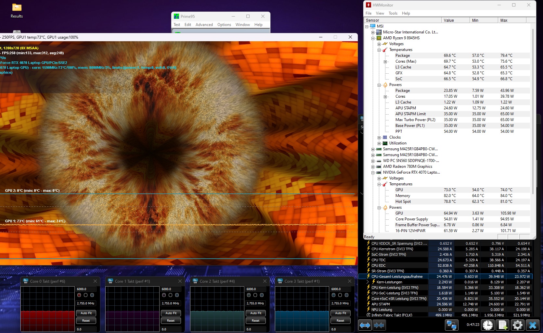The image size is (543, 333).
Task: Open the HWiNFO network monitoring icon
Action: coord(451,325)
